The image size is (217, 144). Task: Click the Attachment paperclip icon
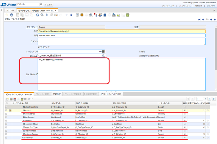pyautogui.click(x=47, y=15)
